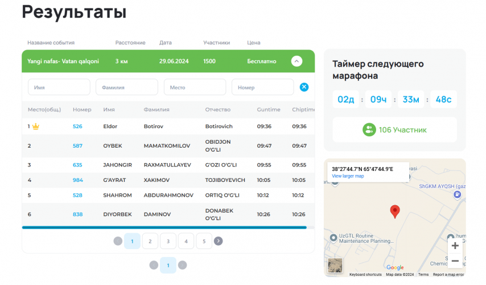Click the 02д days timer box

[x=345, y=99]
